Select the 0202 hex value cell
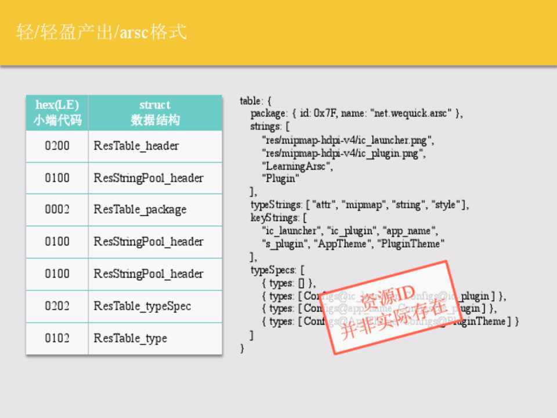Viewport: 557px width, 418px height. point(57,306)
